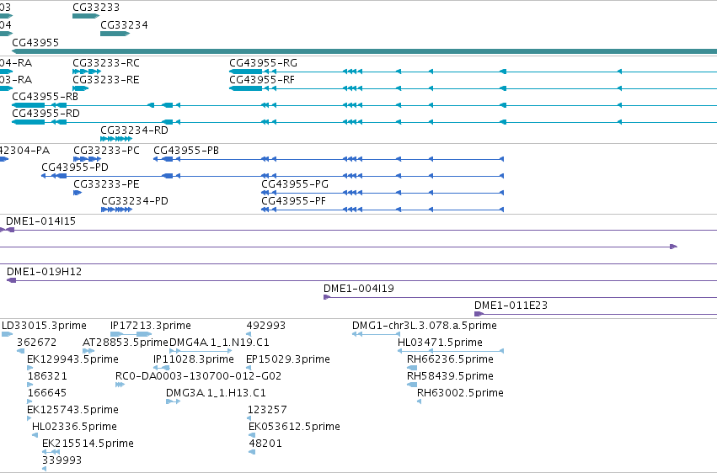717x473 pixels.
Task: Click EST HL03471.5prime
Action: click(x=440, y=343)
